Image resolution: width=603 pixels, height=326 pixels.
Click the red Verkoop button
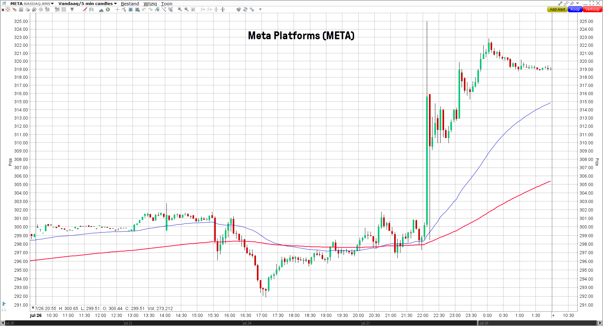pos(592,9)
